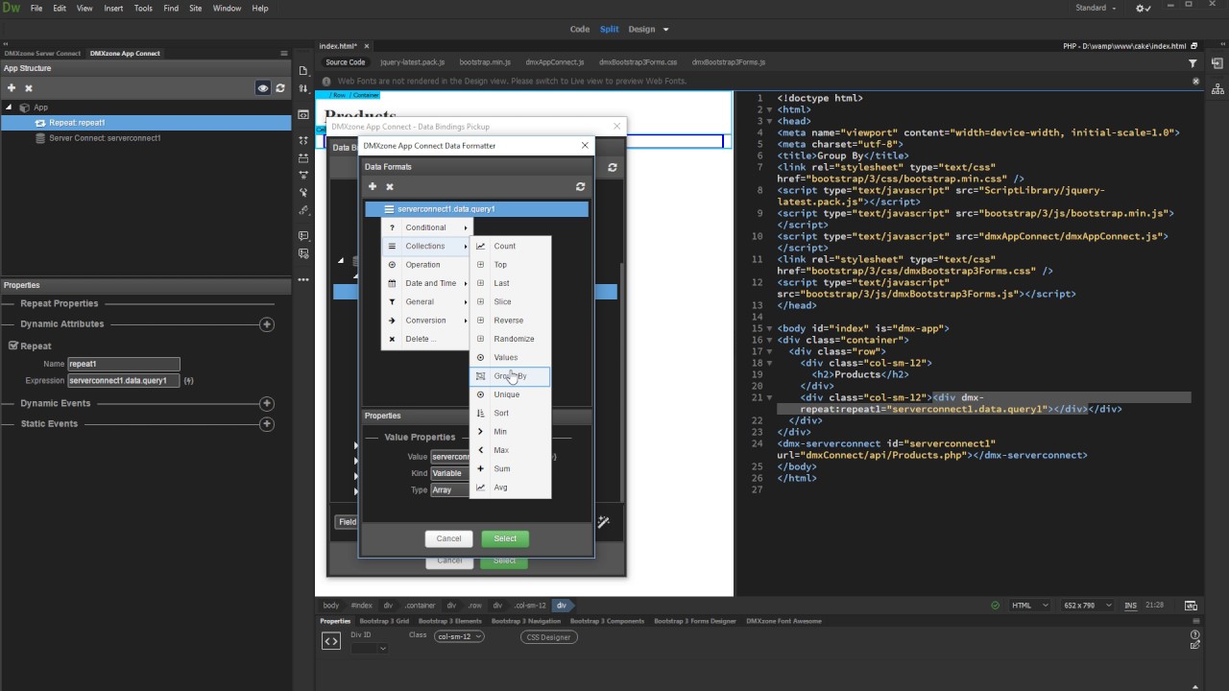Viewport: 1229px width, 691px height.
Task: Open related file bootstrap.min.js
Action: [485, 62]
